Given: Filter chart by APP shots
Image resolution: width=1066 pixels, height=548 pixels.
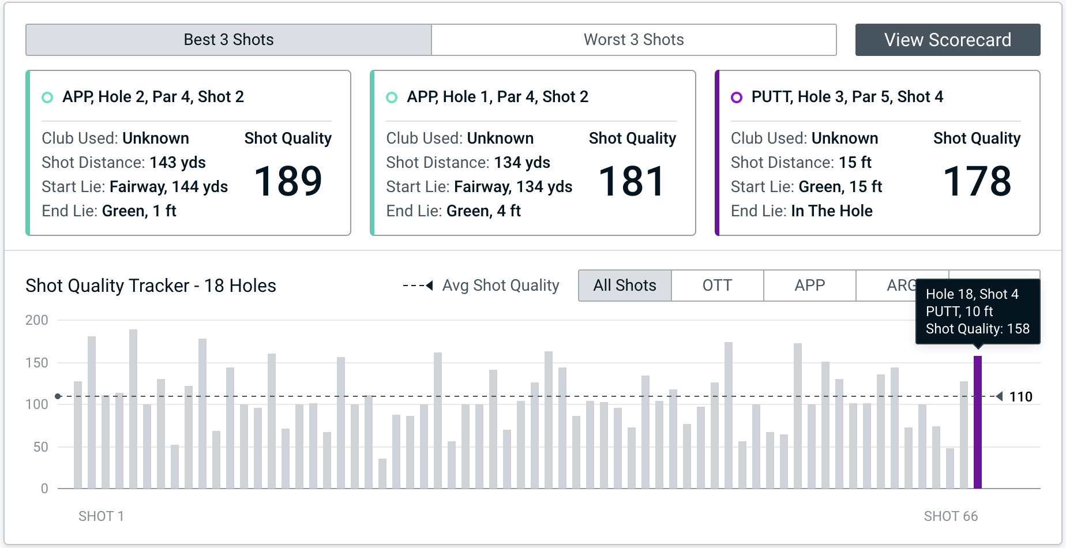Looking at the screenshot, I should (809, 286).
